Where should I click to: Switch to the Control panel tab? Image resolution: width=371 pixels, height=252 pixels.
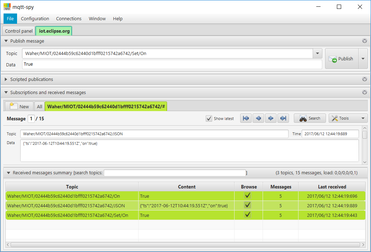(x=19, y=31)
